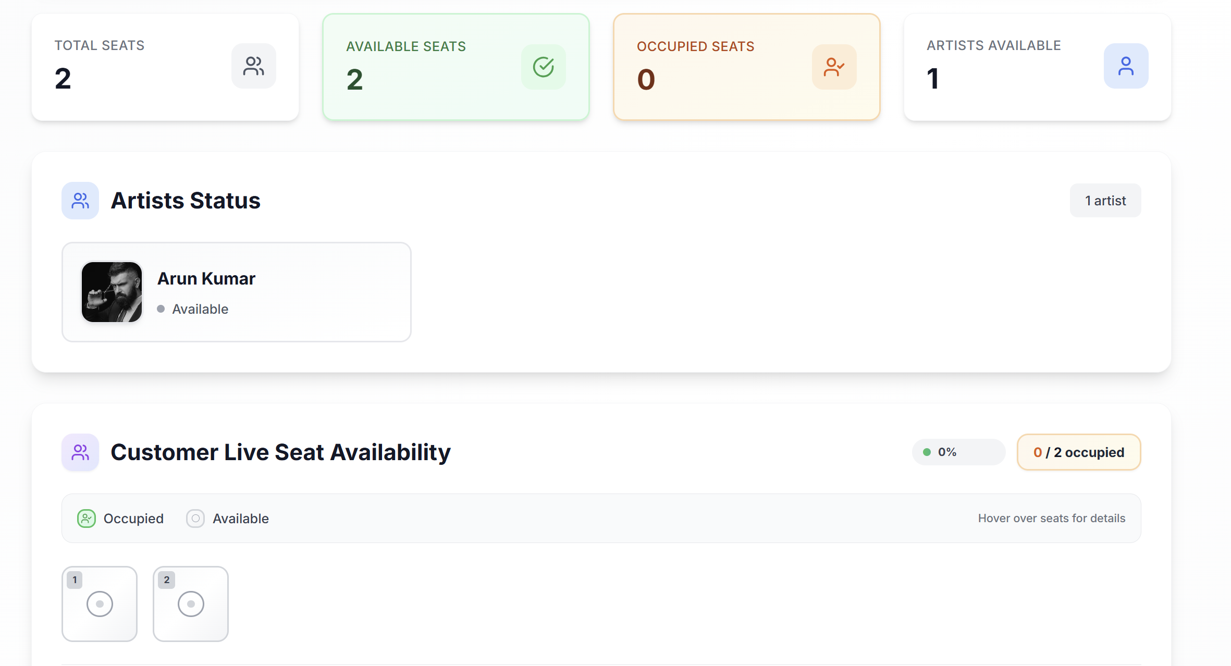Screen dimensions: 1231x666
Task: Select seat number 2
Action: pyautogui.click(x=191, y=604)
